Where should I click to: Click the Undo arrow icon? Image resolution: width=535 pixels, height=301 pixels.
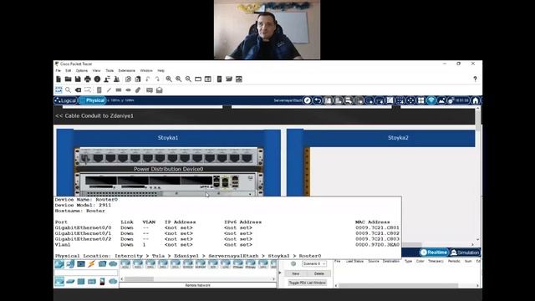point(148,79)
